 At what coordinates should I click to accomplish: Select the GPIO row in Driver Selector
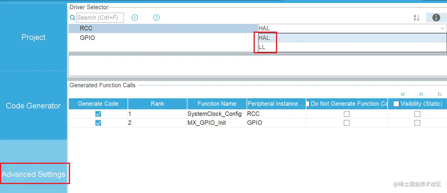pyautogui.click(x=87, y=38)
